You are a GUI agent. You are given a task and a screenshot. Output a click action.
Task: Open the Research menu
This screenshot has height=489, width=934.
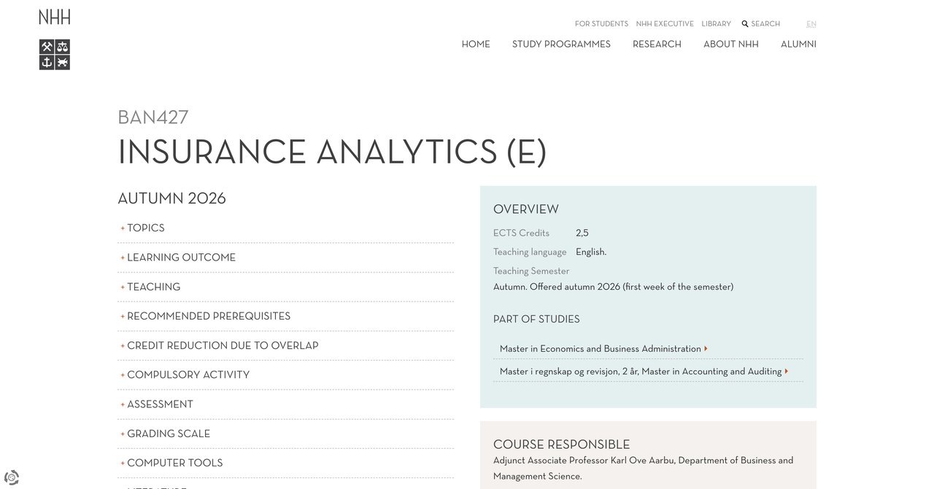click(x=657, y=45)
